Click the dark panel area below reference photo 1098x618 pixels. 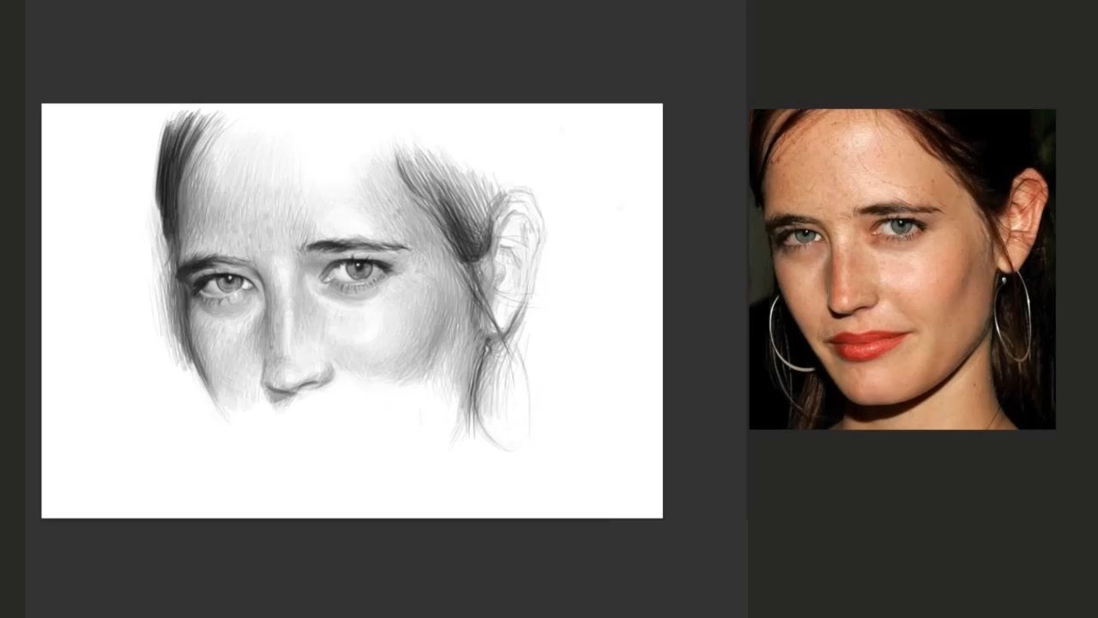click(x=901, y=524)
